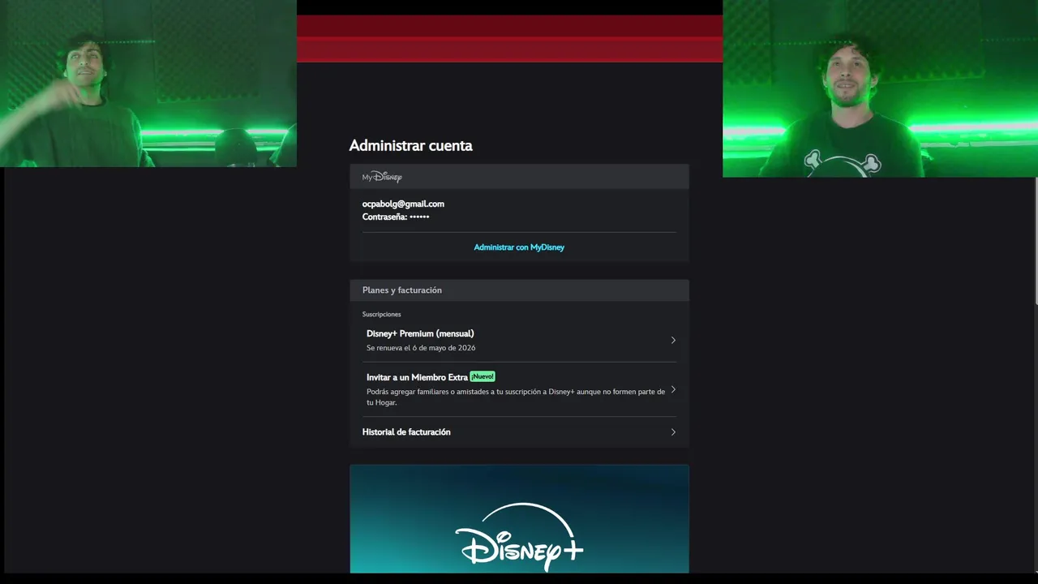1038x584 pixels.
Task: Click chevron next to Historial de facturación
Action: [673, 432]
